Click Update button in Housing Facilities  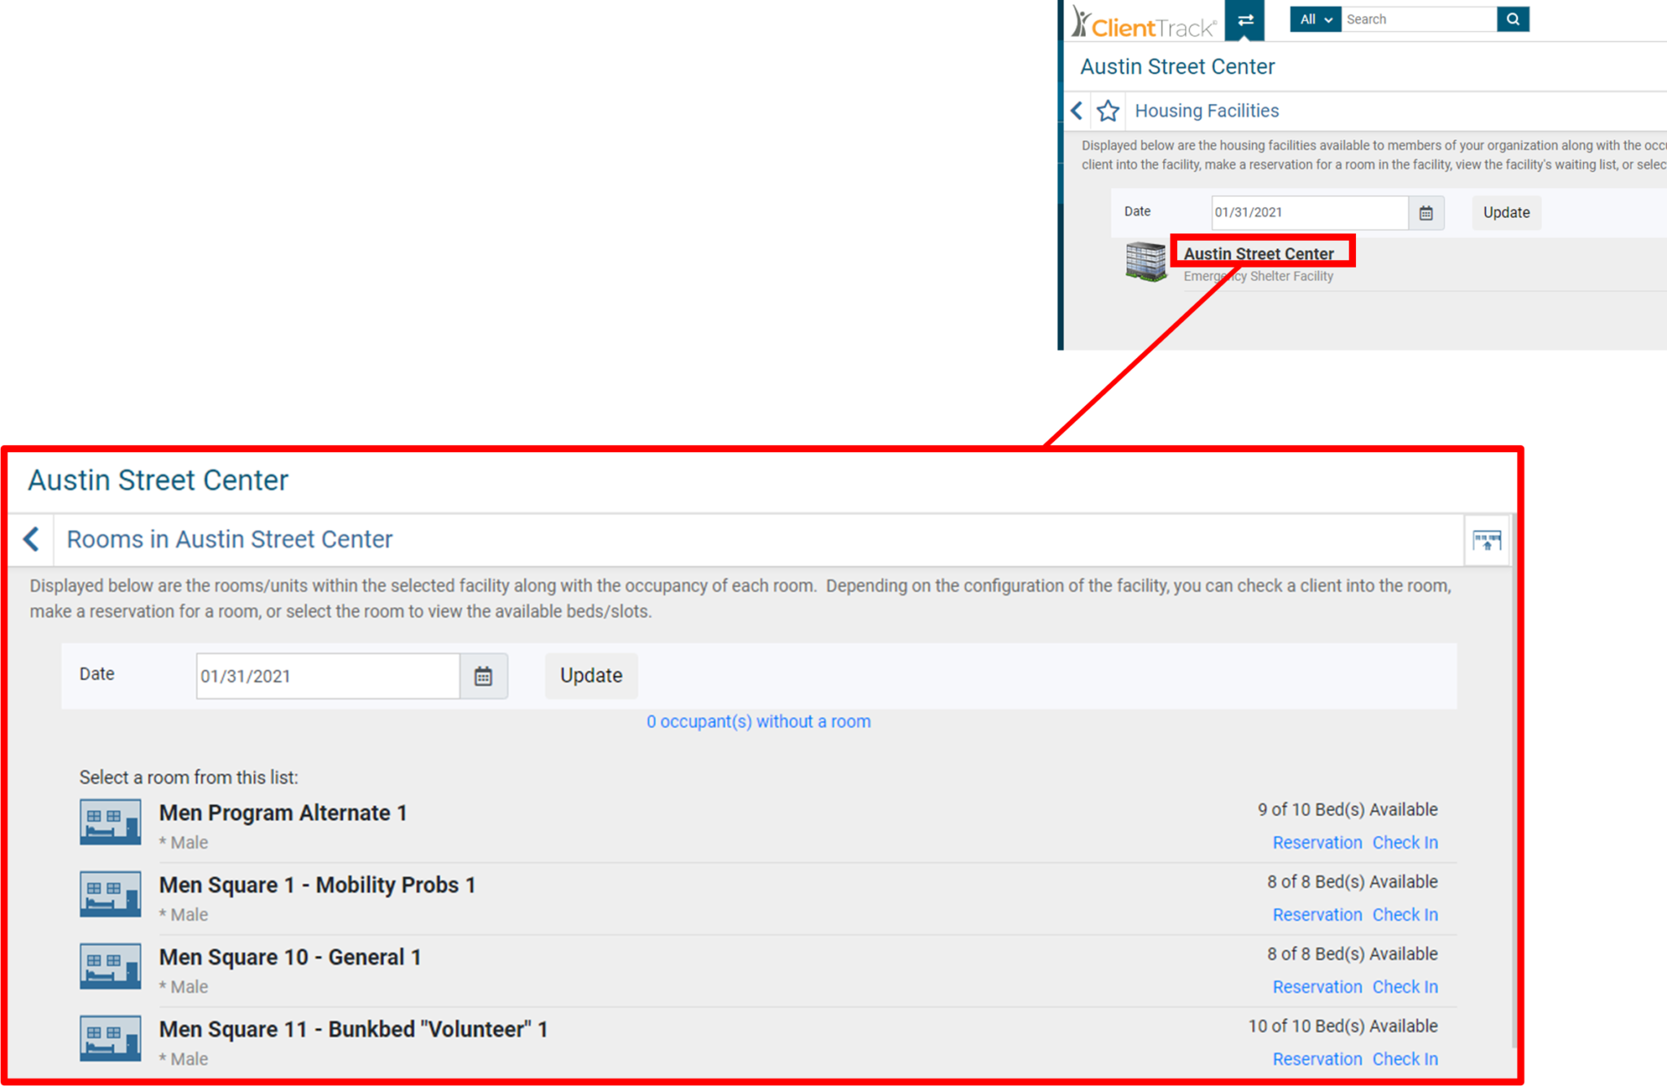[x=1506, y=213]
